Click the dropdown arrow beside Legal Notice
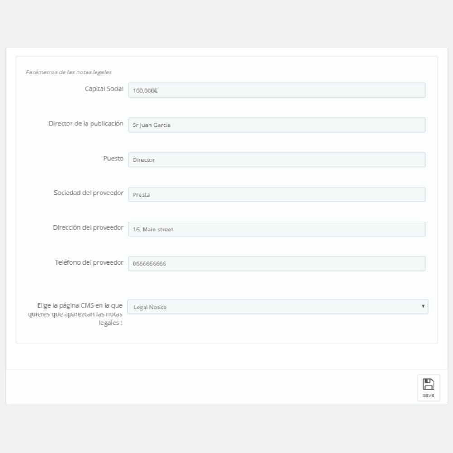 click(x=423, y=306)
